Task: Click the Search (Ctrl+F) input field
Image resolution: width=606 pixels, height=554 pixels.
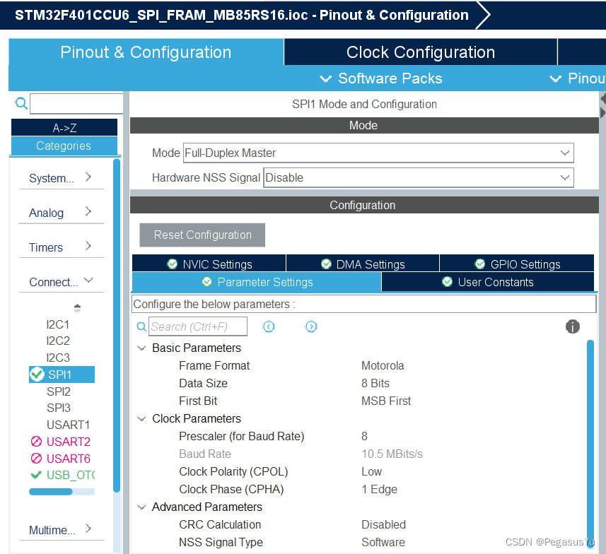Action: click(x=197, y=326)
